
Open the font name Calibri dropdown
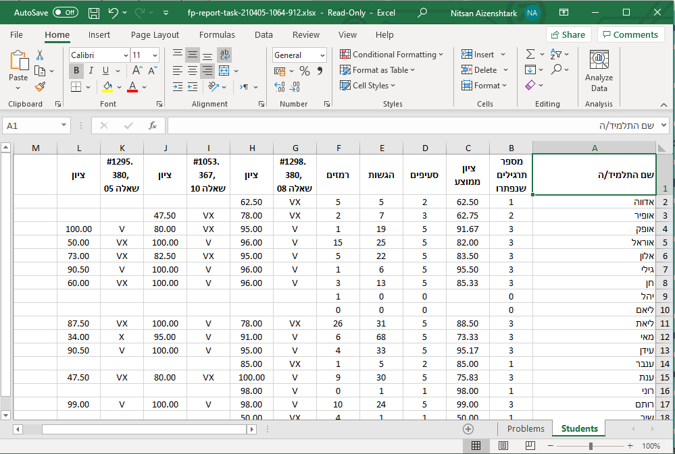126,55
